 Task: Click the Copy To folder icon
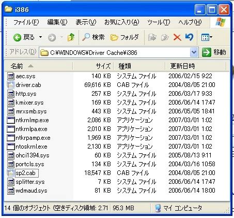165,37
